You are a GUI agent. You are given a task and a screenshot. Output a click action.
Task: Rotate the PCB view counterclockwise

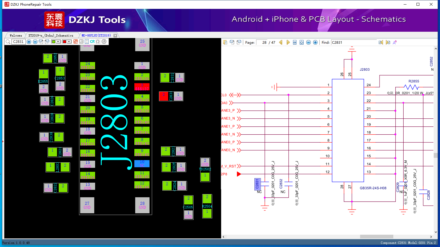47,42
